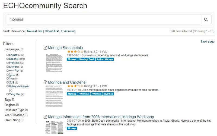Expand the User Rating plus icon
The height and width of the screenshot is (136, 217).
[x=22, y=120]
